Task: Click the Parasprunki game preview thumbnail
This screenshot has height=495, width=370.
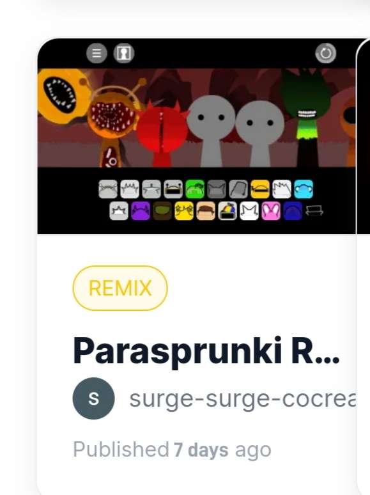Action: click(197, 136)
